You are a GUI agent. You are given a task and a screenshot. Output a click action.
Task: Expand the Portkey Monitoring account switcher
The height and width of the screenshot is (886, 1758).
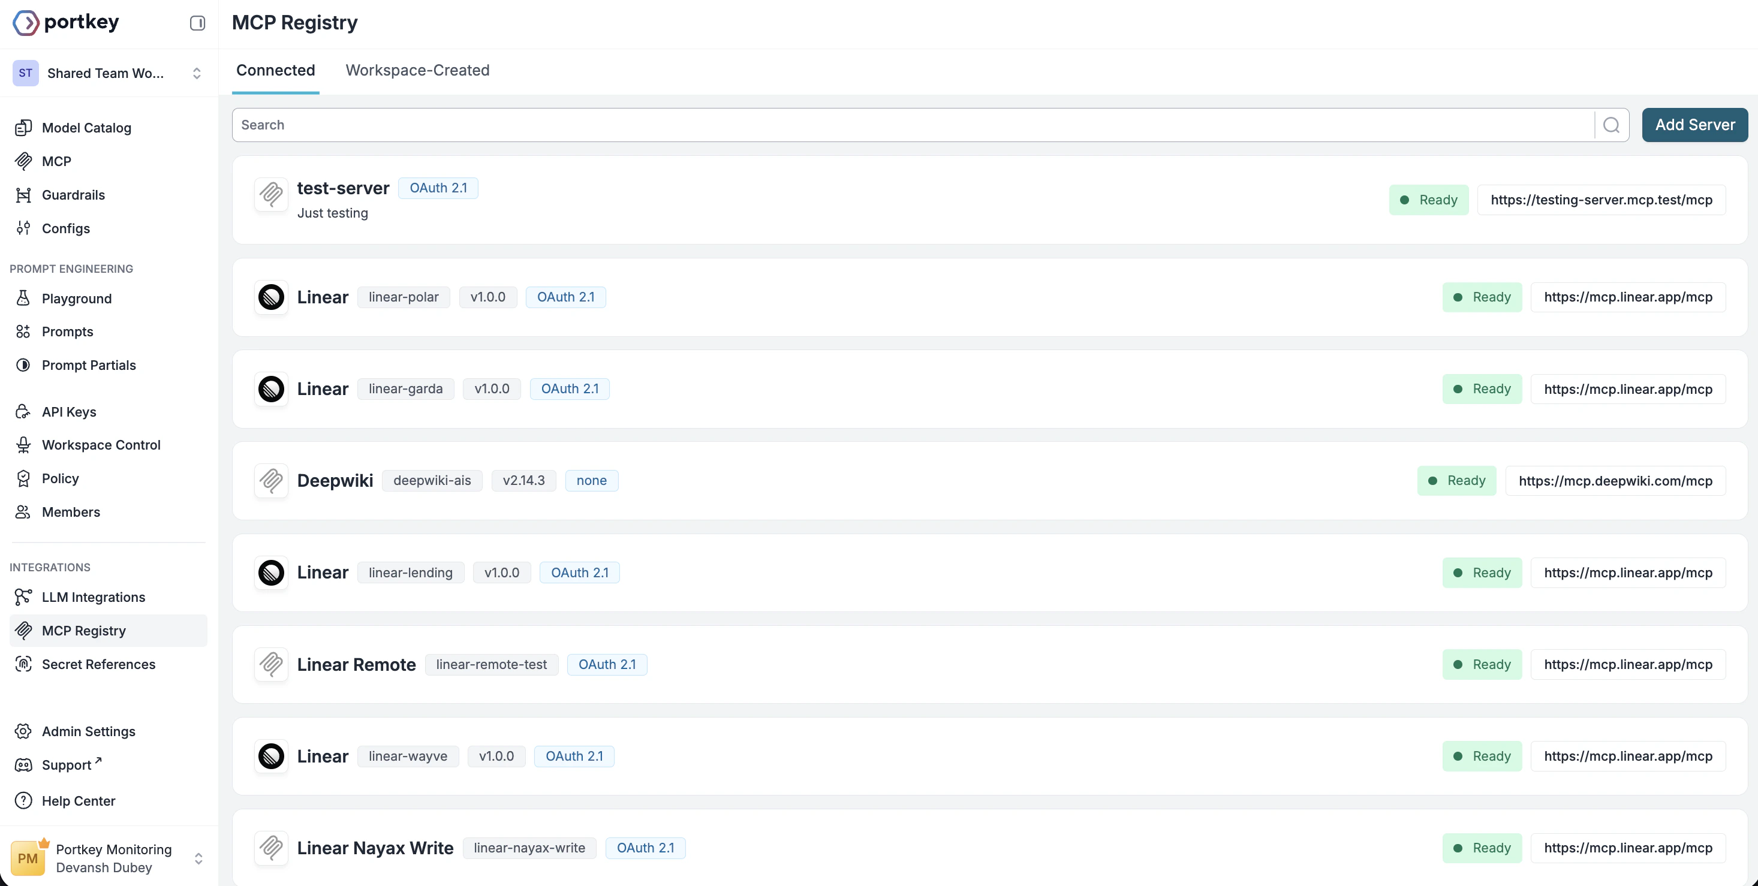click(198, 858)
